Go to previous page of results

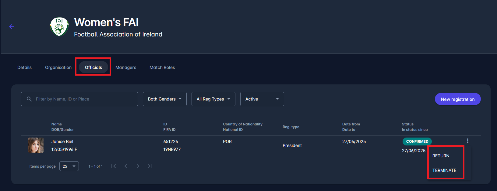pos(126,166)
